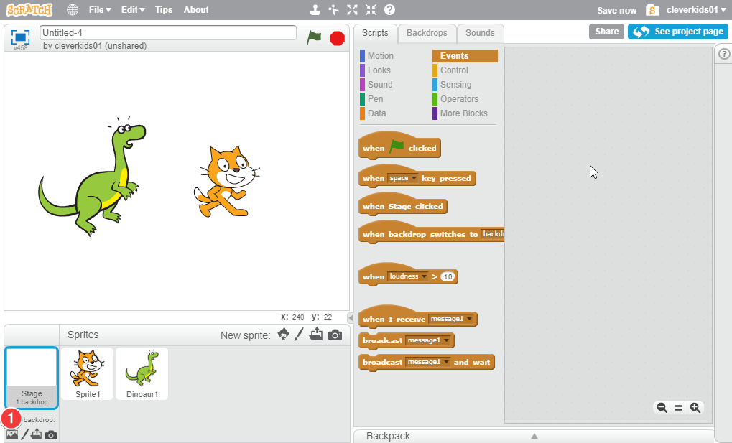Open the cleverkids01 account dropdown
This screenshot has height=443, width=732.
pyautogui.click(x=696, y=10)
